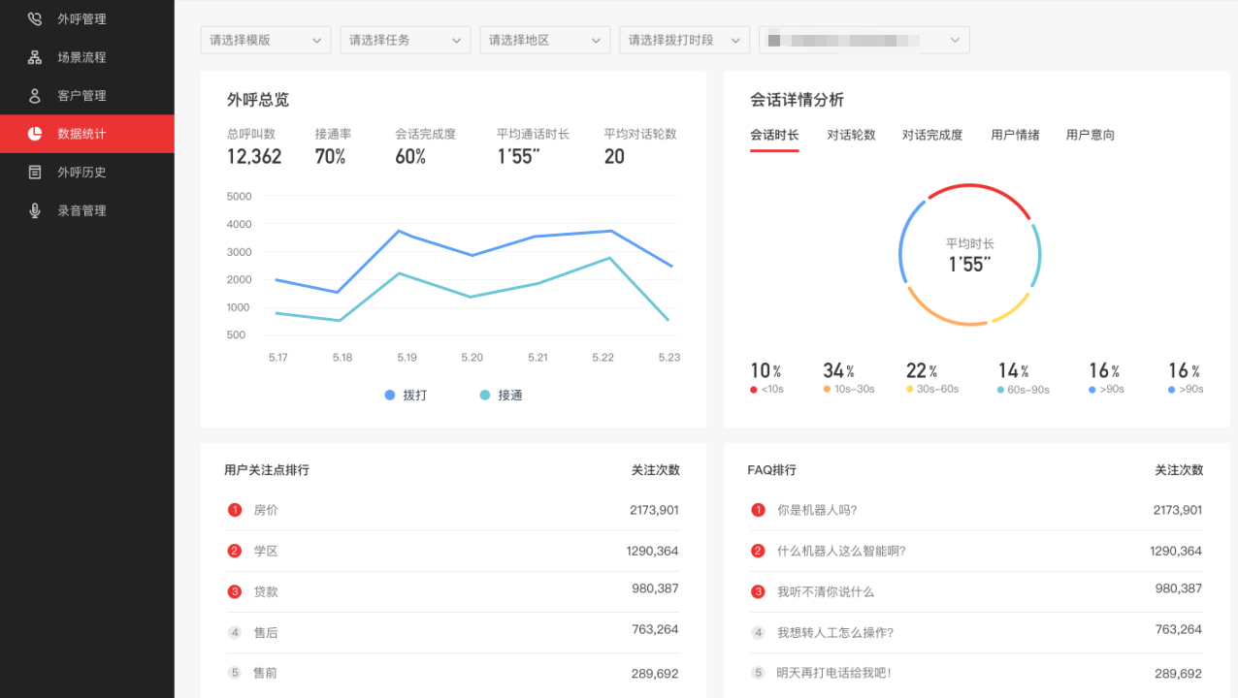Image resolution: width=1238 pixels, height=698 pixels.
Task: Select the 用户情绪 tab
Action: 1015,135
